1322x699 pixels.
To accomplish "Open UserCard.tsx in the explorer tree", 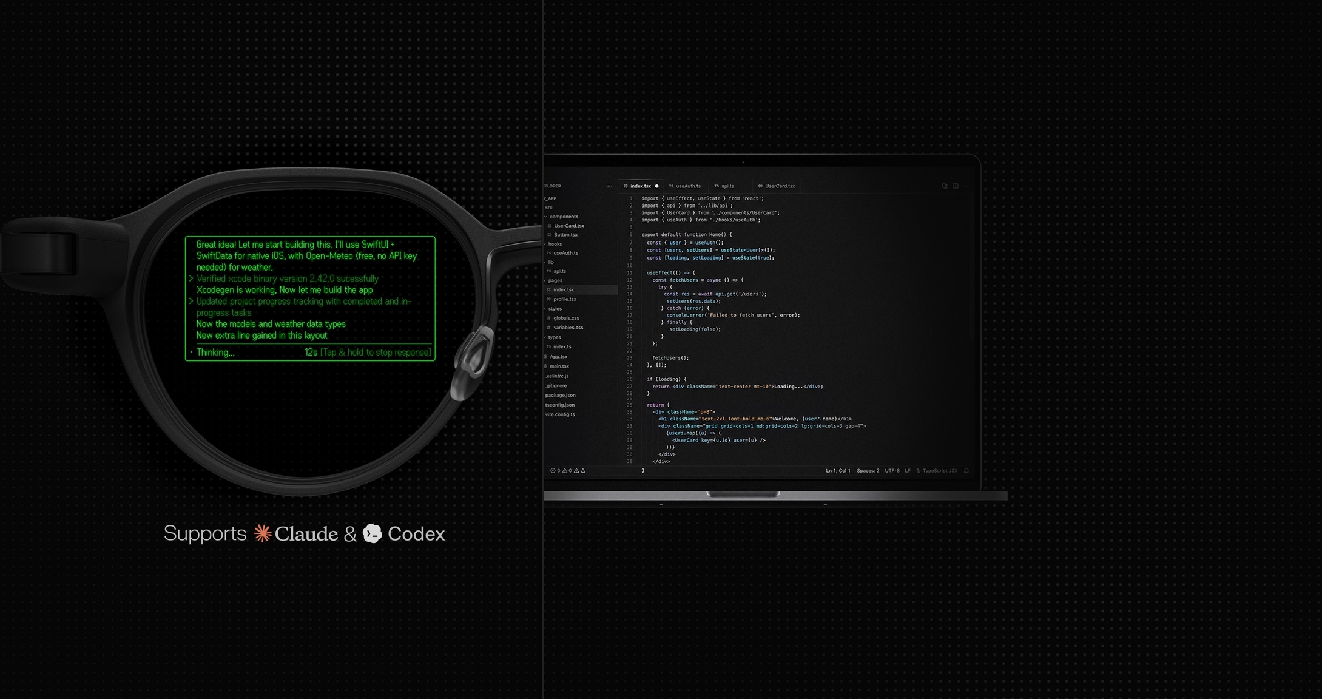I will click(x=569, y=226).
